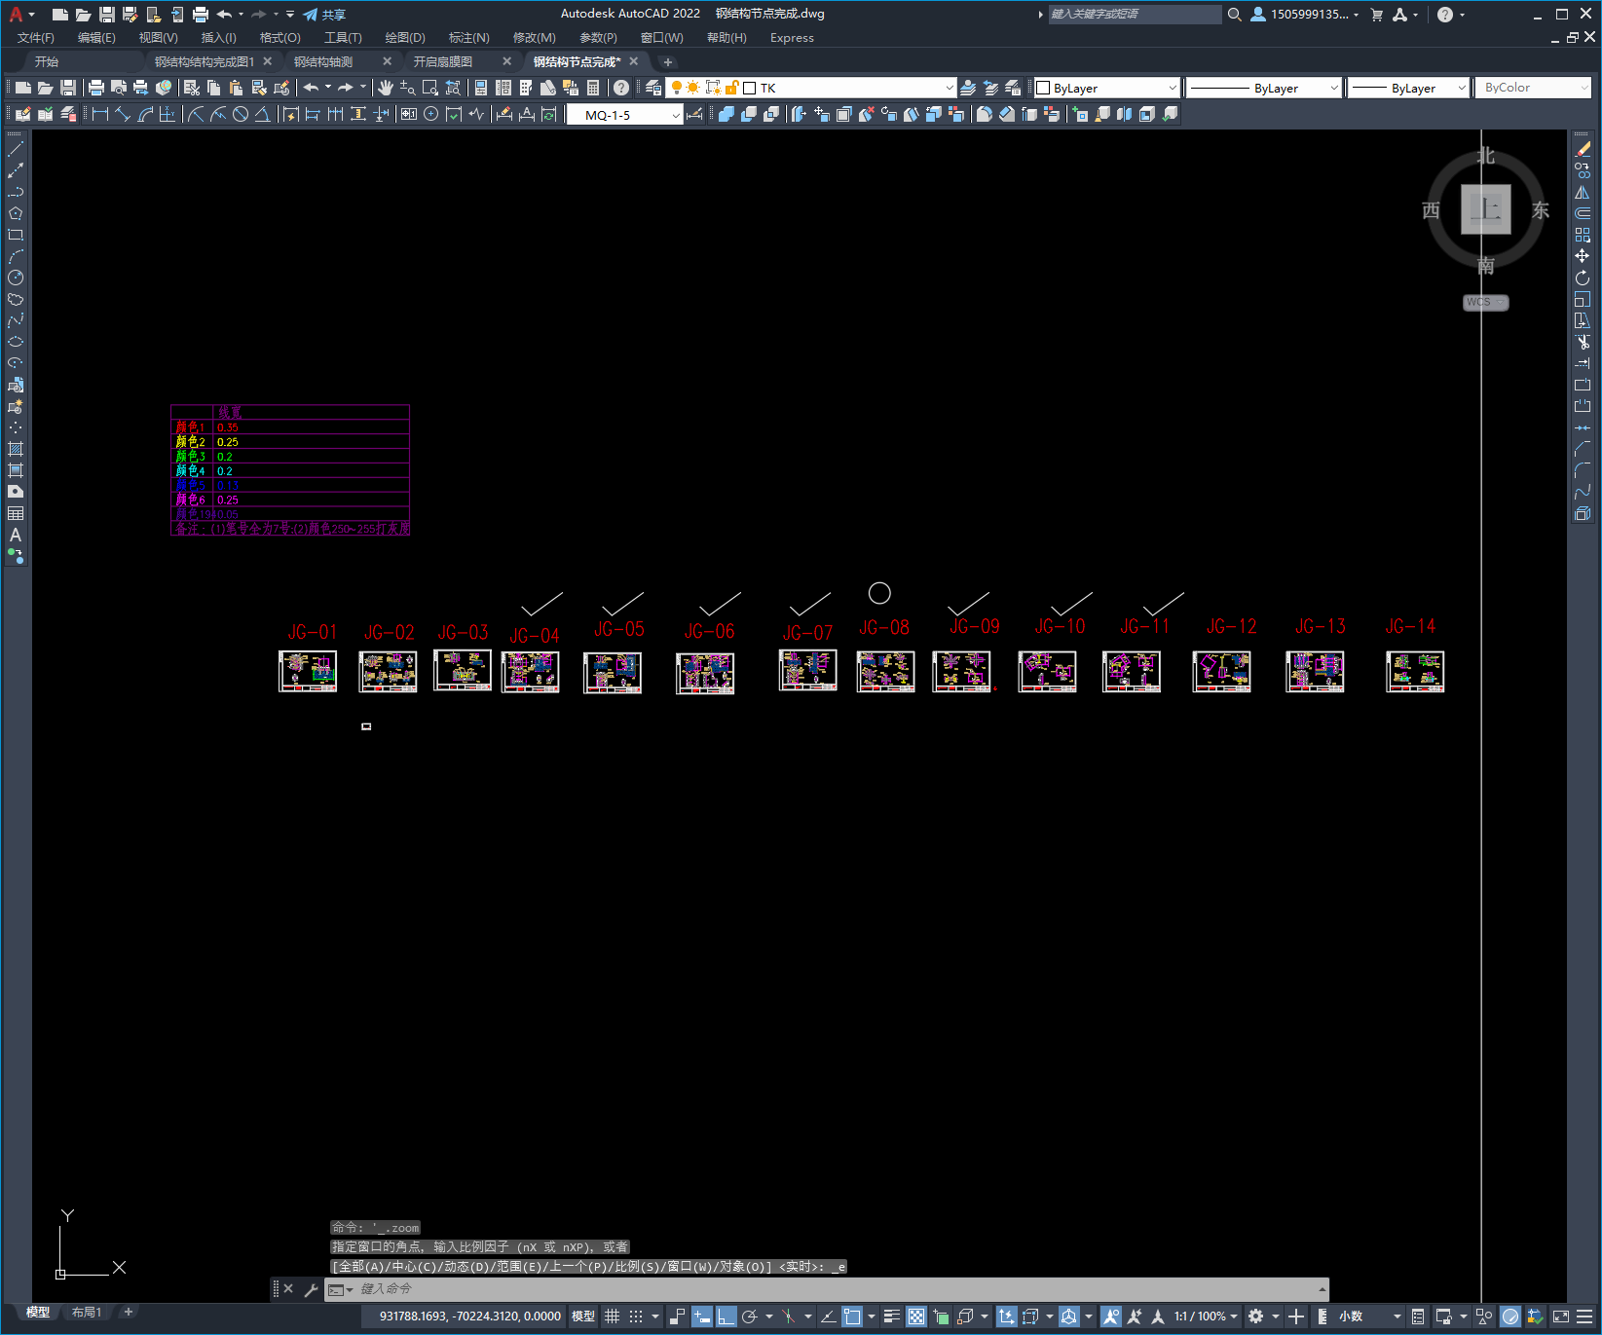
Task: Open the Layer Properties Manager
Action: [653, 88]
